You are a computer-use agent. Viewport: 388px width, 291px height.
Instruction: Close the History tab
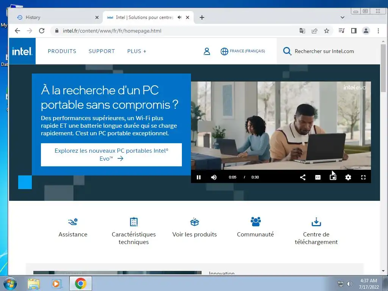(x=97, y=17)
